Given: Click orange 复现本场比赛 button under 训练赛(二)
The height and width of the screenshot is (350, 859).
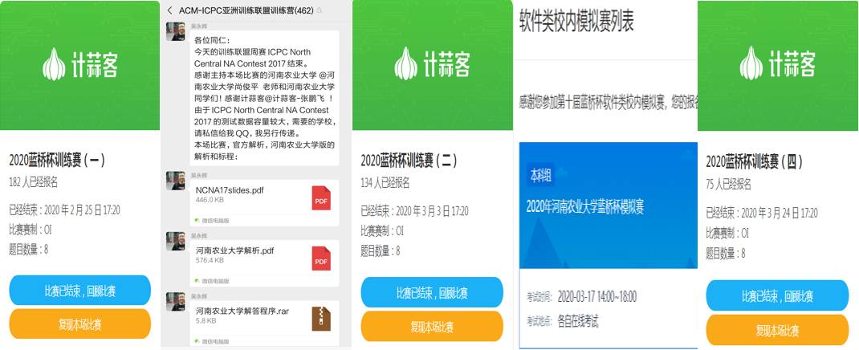Looking at the screenshot, I should tap(432, 327).
